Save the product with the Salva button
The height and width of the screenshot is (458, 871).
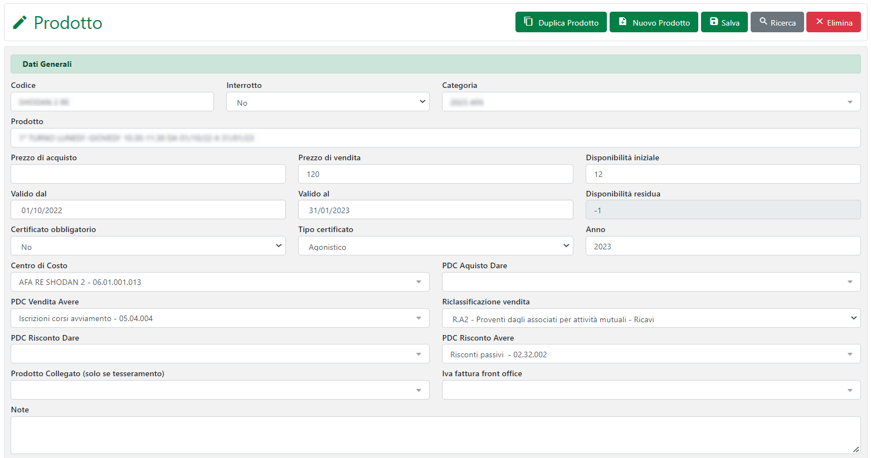[724, 22]
